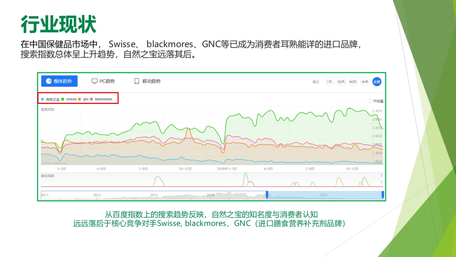Viewport: 456px width, 257px height.
Task: Select the 7天 time range
Action: tap(329, 81)
